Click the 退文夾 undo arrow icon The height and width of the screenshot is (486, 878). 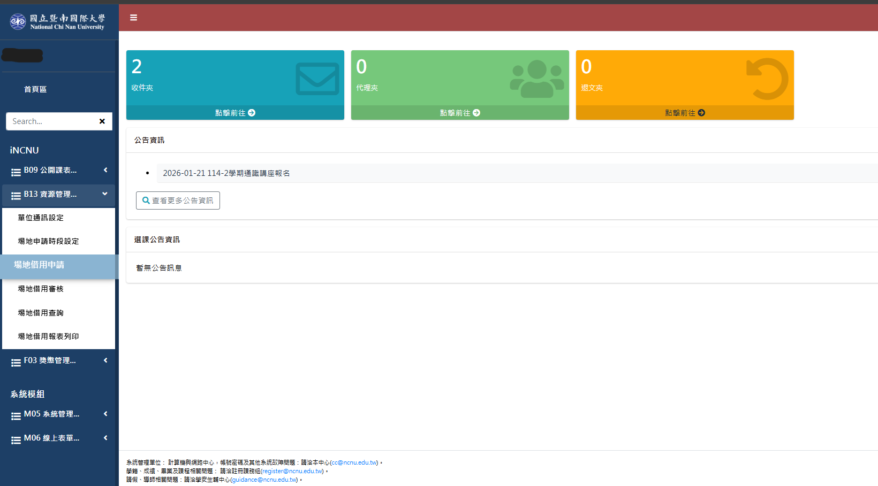pyautogui.click(x=767, y=79)
